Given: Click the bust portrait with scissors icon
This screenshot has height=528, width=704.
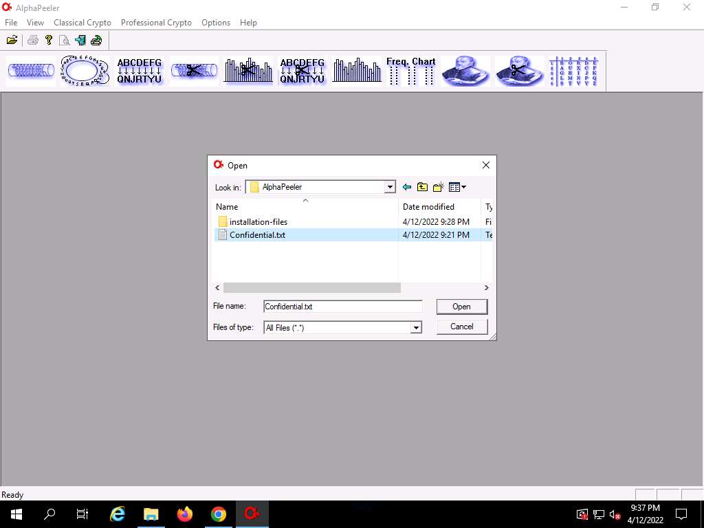Looking at the screenshot, I should pos(519,71).
